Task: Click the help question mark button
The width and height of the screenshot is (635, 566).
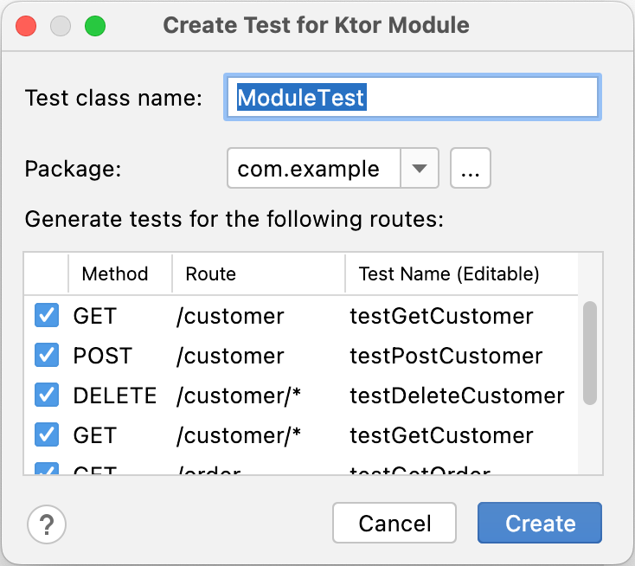Action: pos(47,524)
